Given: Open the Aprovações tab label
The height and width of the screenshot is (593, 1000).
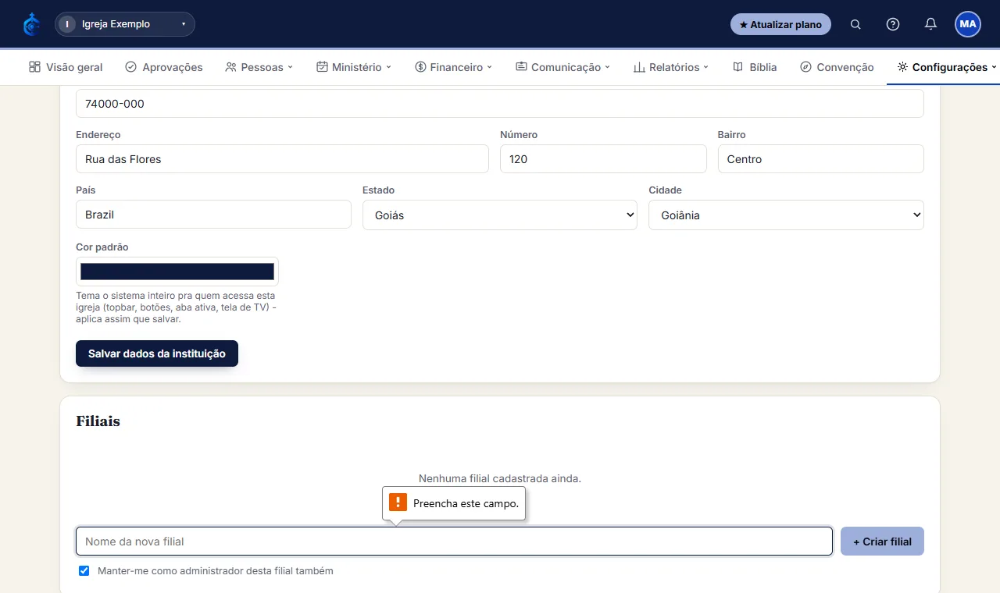Looking at the screenshot, I should tap(173, 67).
